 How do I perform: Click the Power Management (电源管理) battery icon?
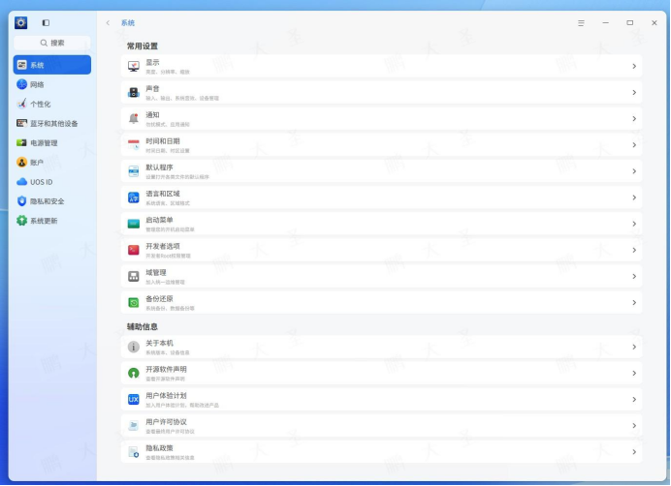[x=22, y=142]
